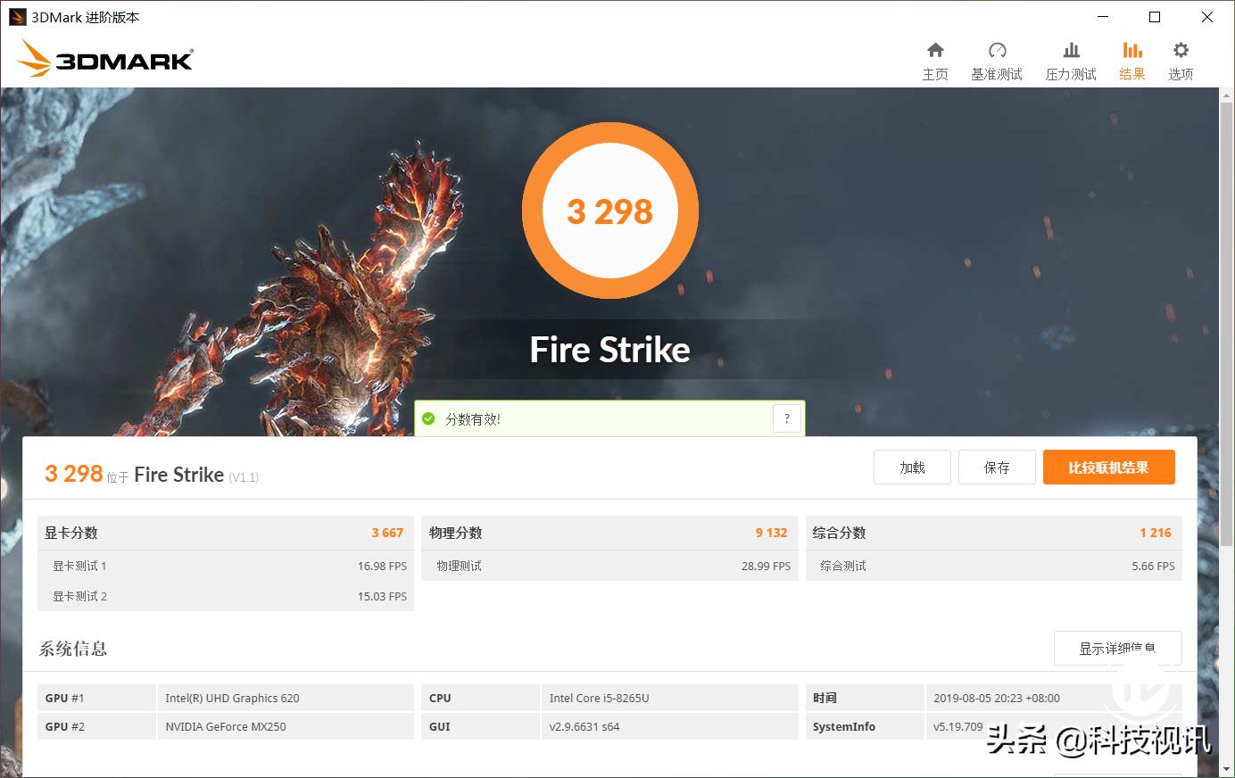Click the orange 3 298 score circle
The width and height of the screenshot is (1235, 778).
coord(609,211)
